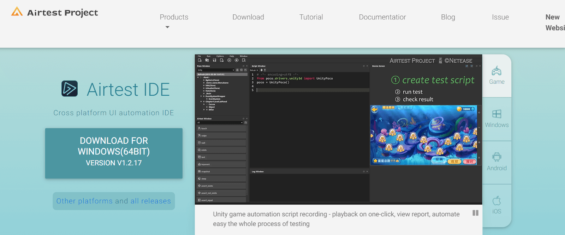Close the Poco Window panel

point(247,66)
